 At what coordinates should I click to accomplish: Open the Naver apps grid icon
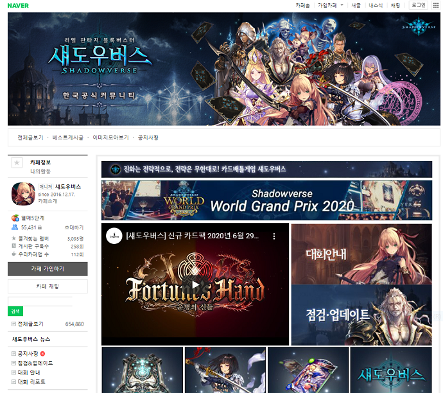pyautogui.click(x=436, y=5)
